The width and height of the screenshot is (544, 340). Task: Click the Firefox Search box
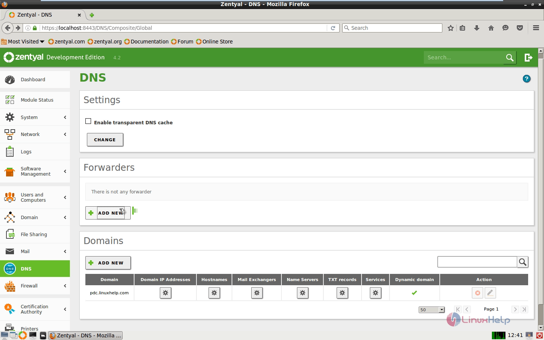pos(392,28)
